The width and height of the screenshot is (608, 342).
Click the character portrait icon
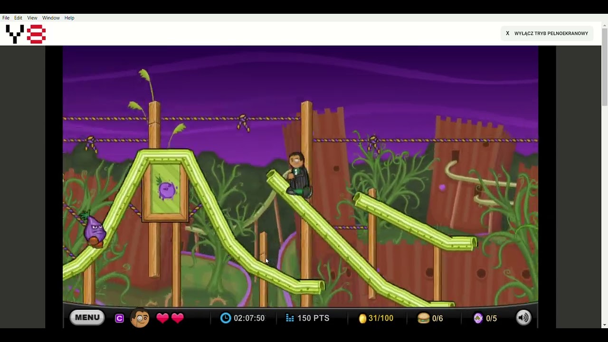point(140,318)
